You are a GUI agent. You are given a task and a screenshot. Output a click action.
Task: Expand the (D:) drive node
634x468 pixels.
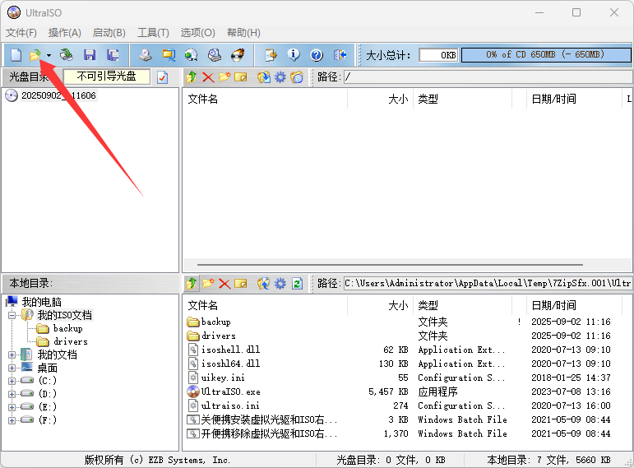tap(12, 394)
